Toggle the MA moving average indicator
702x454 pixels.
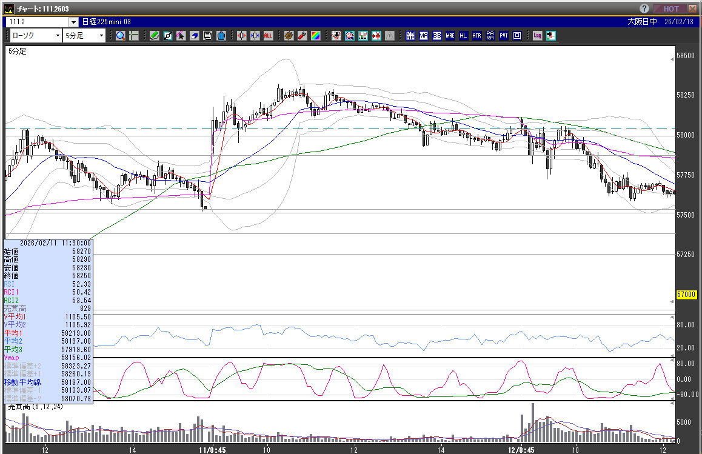(x=424, y=36)
